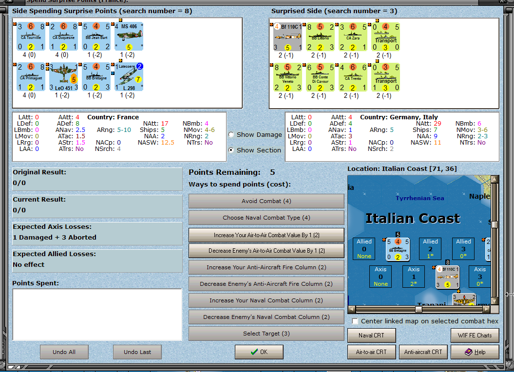Click Decrease Enemy's Naval Combat Column

coord(266,317)
